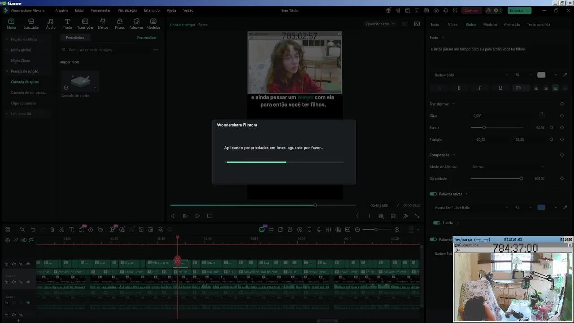Click the Exportar button
The image size is (574, 323).
pyautogui.click(x=519, y=10)
